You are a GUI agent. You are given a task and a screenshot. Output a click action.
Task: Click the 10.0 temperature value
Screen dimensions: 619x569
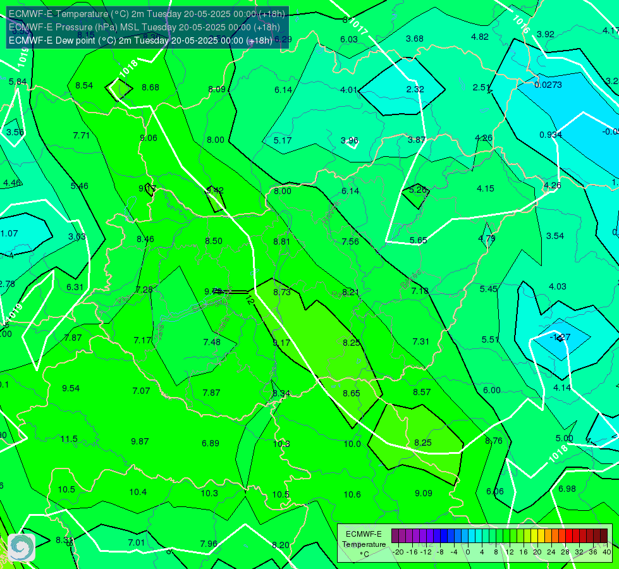click(352, 444)
